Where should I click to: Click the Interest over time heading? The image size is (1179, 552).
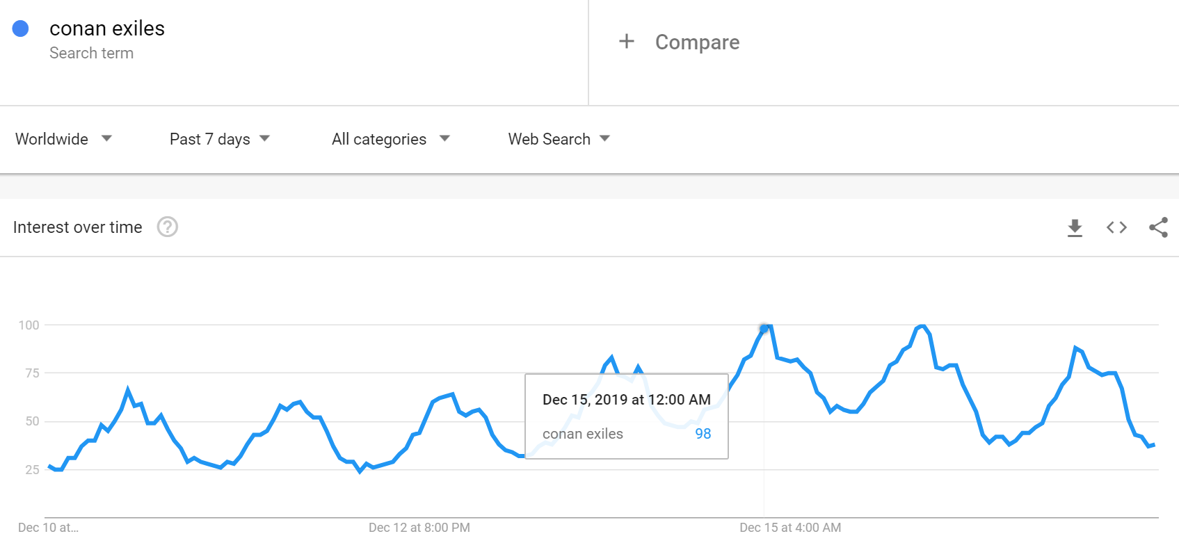click(77, 227)
